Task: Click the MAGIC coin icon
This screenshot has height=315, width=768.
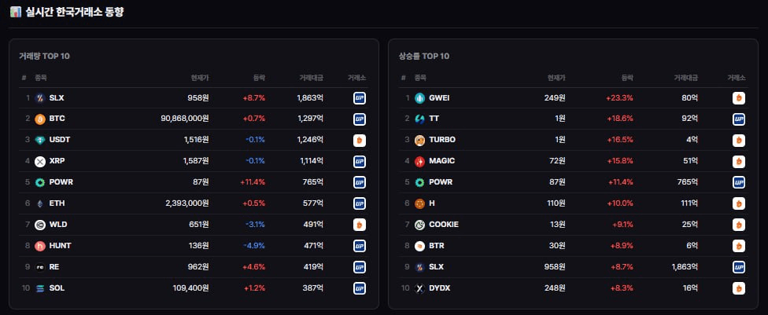Action: (x=419, y=161)
